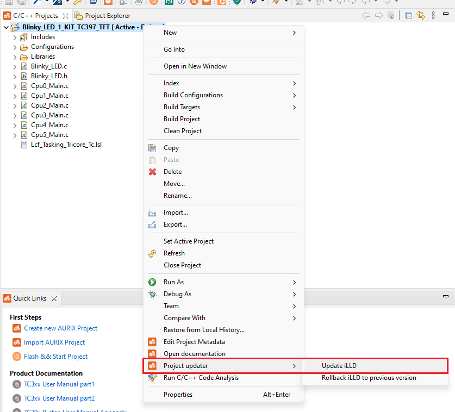Minimize the Quick Links panel
The width and height of the screenshot is (455, 412).
coord(445,297)
